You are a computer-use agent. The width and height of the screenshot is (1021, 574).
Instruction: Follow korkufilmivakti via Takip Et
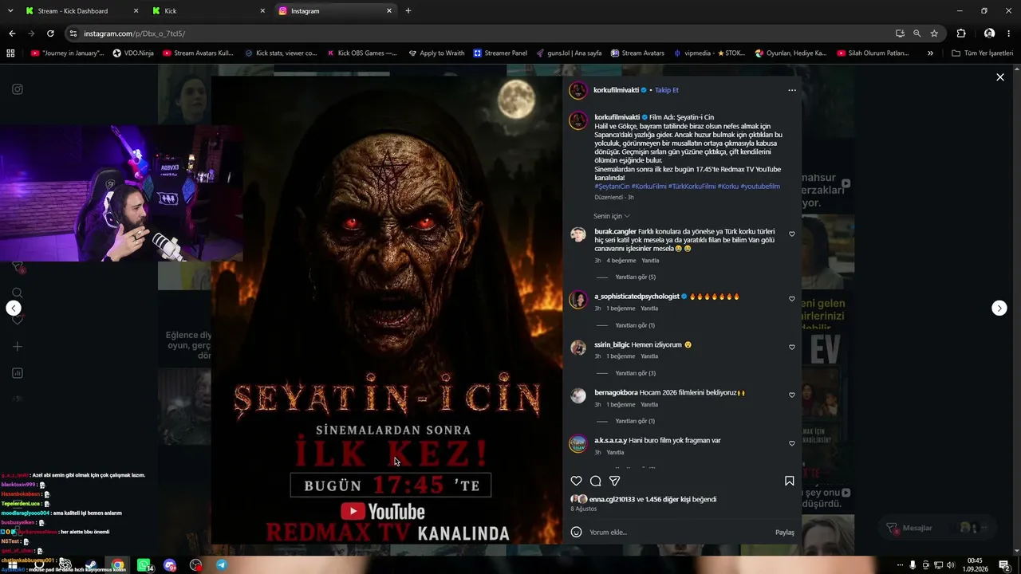(667, 90)
